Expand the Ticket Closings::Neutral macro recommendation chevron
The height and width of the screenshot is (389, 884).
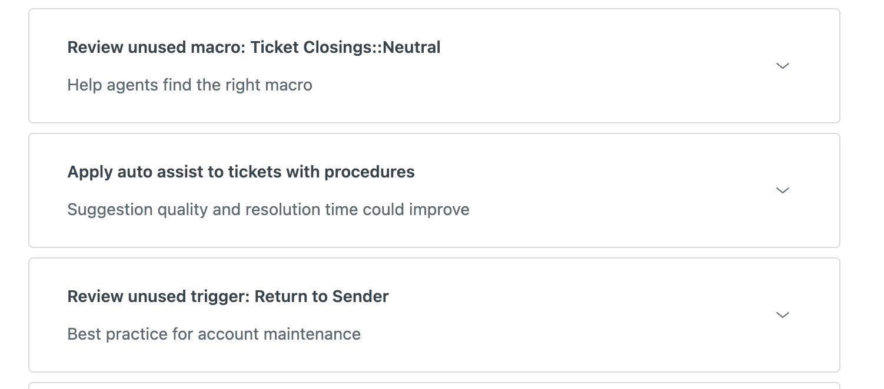pyautogui.click(x=782, y=66)
